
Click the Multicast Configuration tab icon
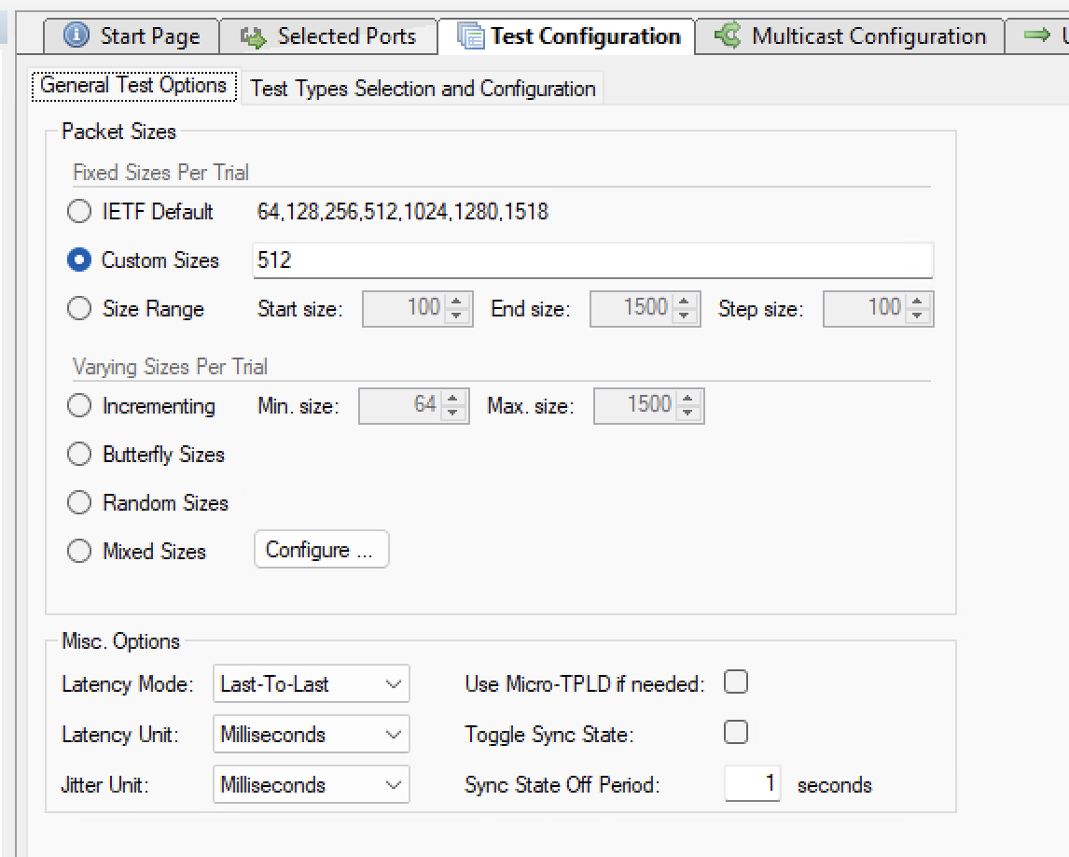click(x=728, y=36)
